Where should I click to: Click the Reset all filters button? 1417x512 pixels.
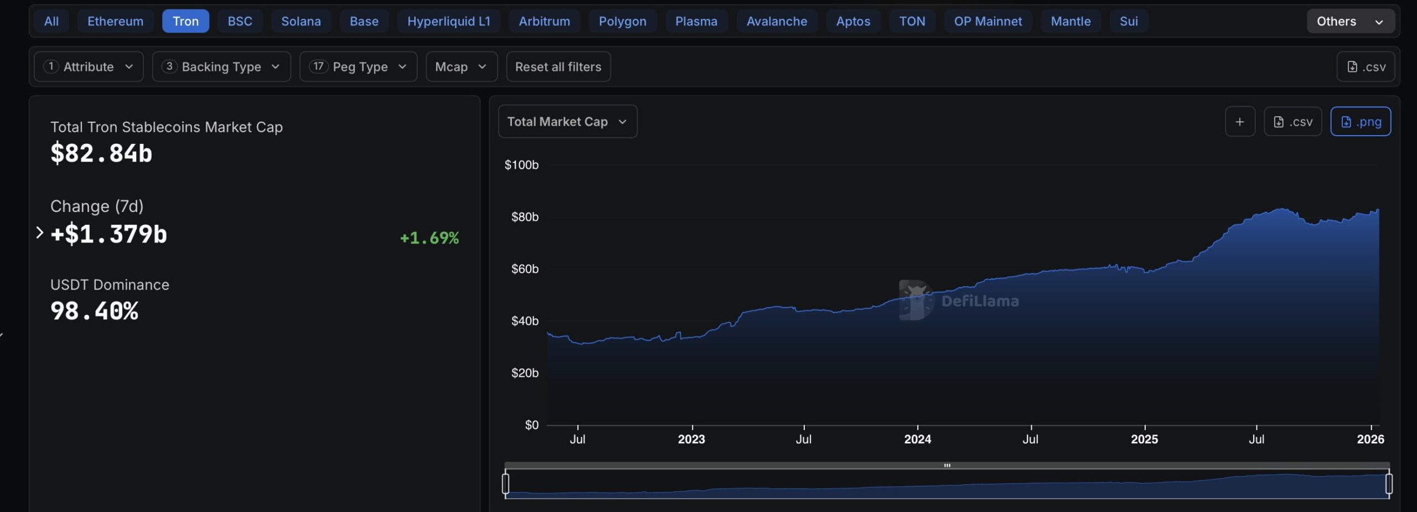(558, 66)
